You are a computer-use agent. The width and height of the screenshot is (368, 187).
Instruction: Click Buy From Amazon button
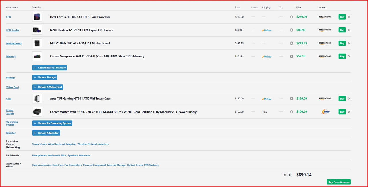(x=339, y=182)
